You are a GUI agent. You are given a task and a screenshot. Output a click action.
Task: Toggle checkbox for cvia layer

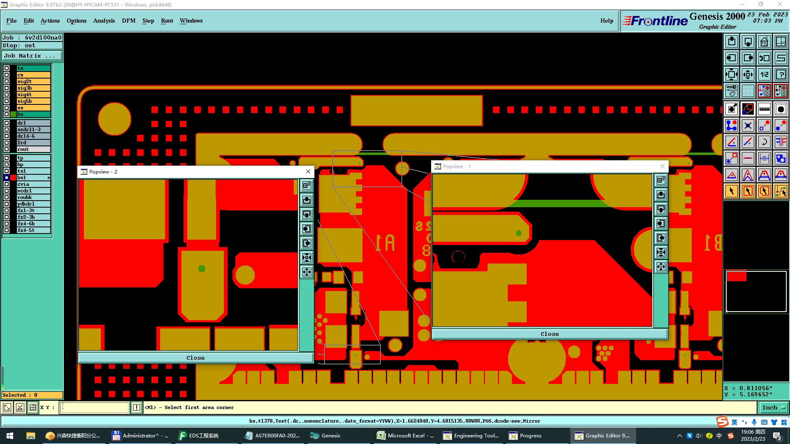click(x=7, y=184)
